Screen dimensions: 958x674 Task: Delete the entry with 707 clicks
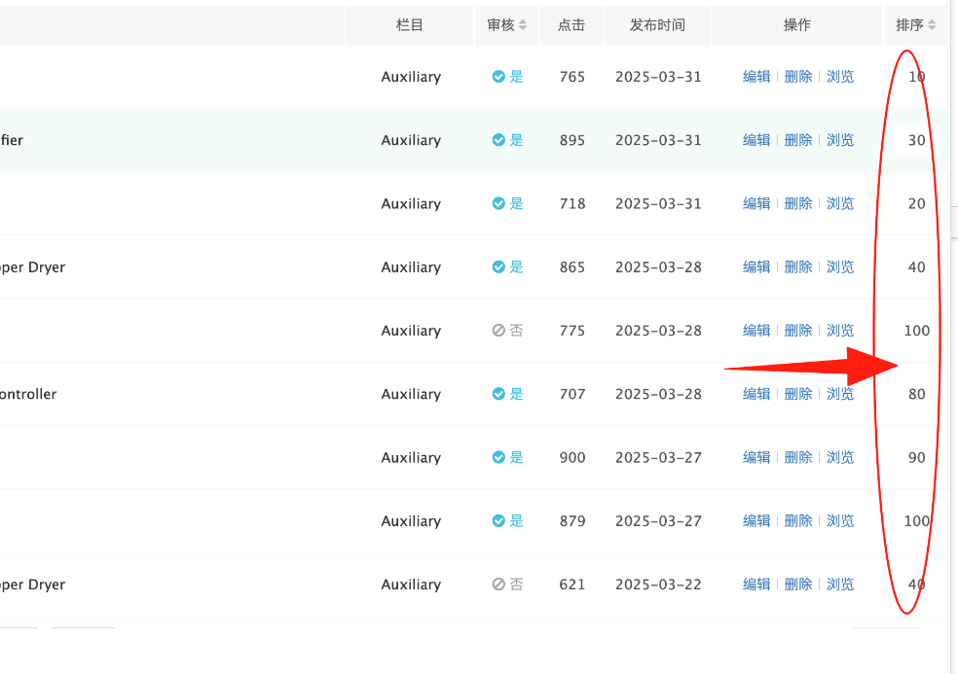click(798, 394)
